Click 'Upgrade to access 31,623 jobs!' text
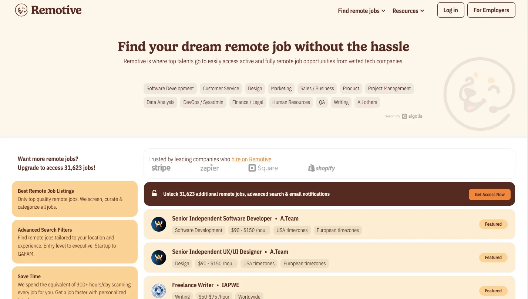Viewport: 528px width, 299px height. [x=56, y=168]
